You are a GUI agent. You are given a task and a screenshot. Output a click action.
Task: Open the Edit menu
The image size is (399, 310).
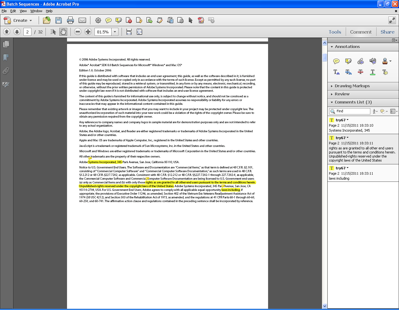[13, 11]
